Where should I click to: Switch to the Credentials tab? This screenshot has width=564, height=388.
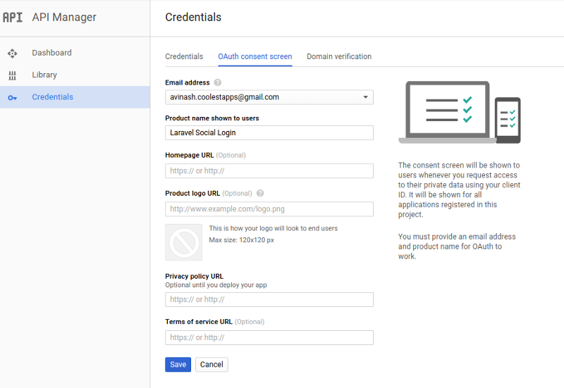[x=184, y=56]
